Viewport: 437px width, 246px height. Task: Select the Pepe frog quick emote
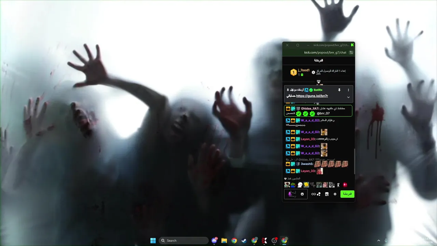[x=293, y=185]
